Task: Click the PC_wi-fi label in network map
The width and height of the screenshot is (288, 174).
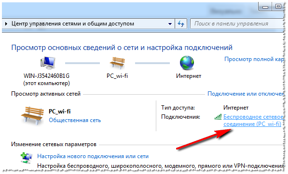Action: tap(117, 76)
